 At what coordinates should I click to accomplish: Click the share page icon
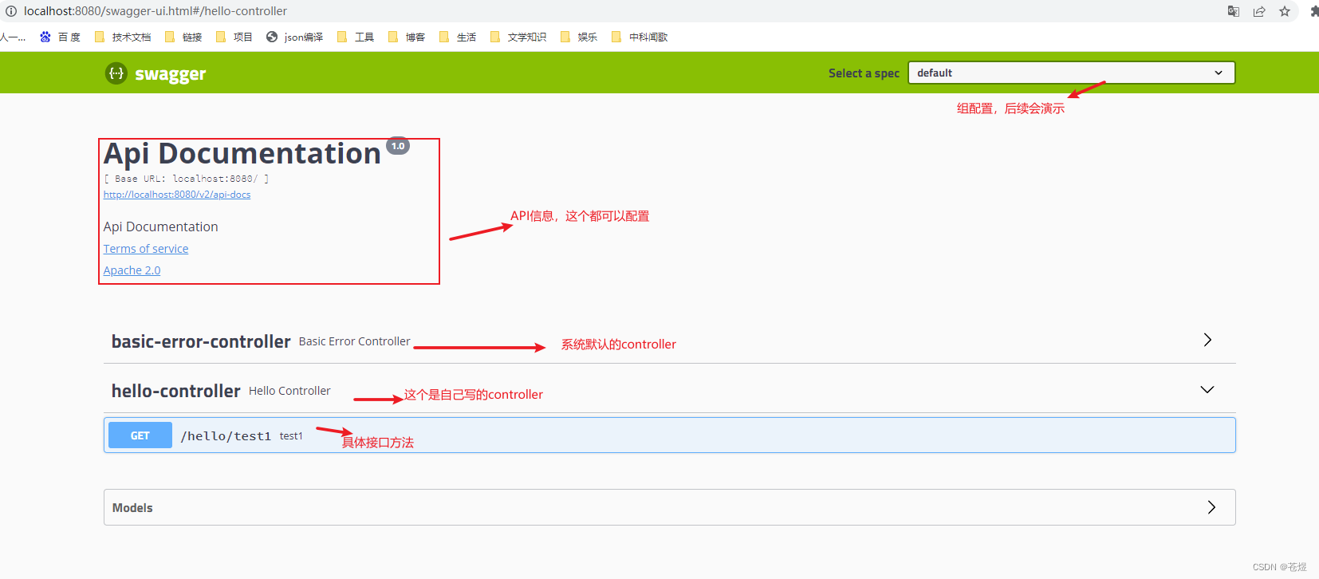(1259, 11)
